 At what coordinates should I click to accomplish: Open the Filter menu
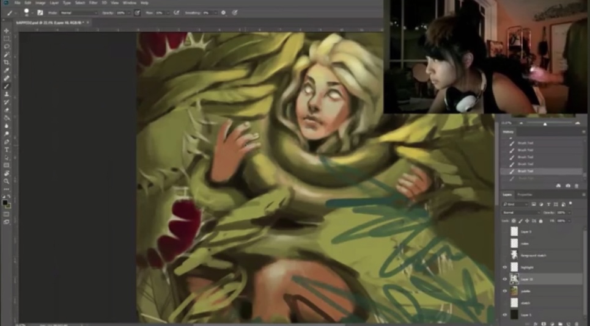[93, 3]
